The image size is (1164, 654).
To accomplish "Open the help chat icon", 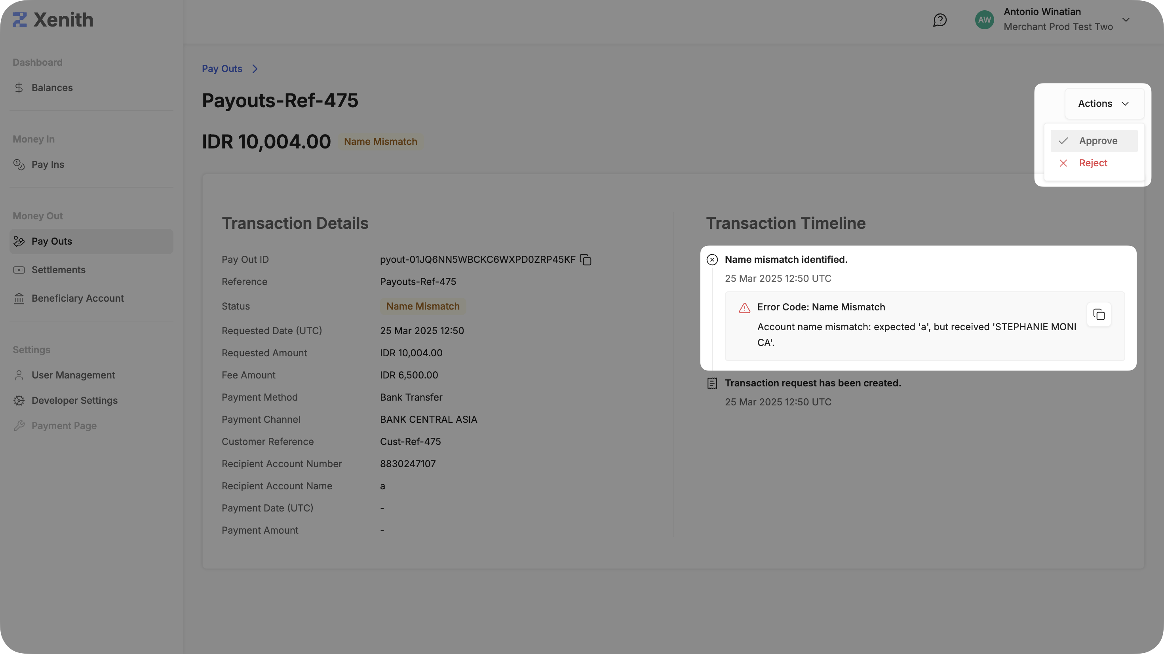I will pos(940,20).
